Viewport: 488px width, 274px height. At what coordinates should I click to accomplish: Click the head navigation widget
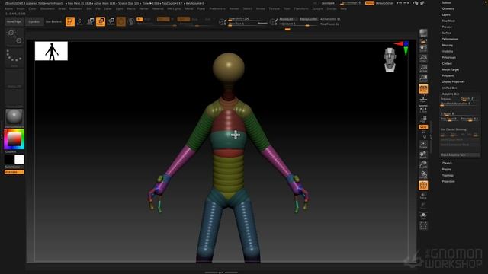[390, 59]
